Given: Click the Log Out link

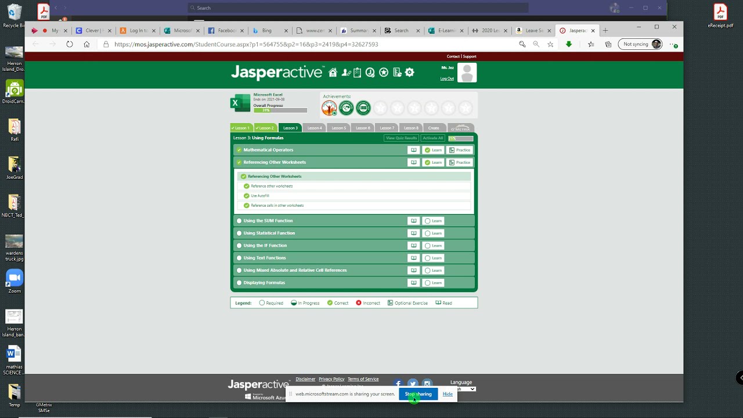Looking at the screenshot, I should pyautogui.click(x=447, y=78).
